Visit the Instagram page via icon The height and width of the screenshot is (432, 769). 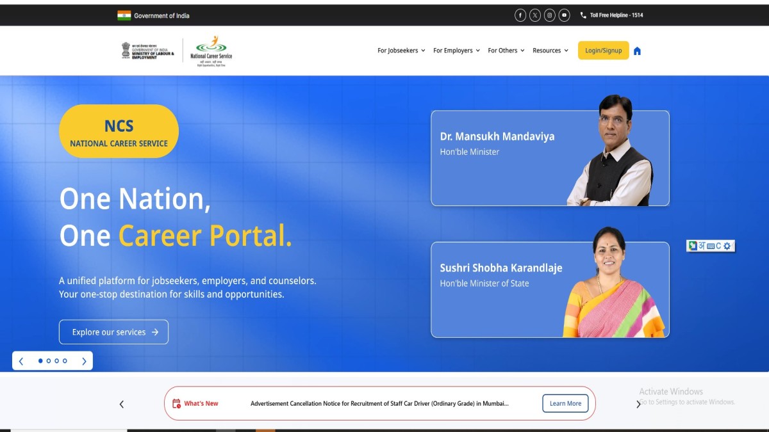point(550,15)
